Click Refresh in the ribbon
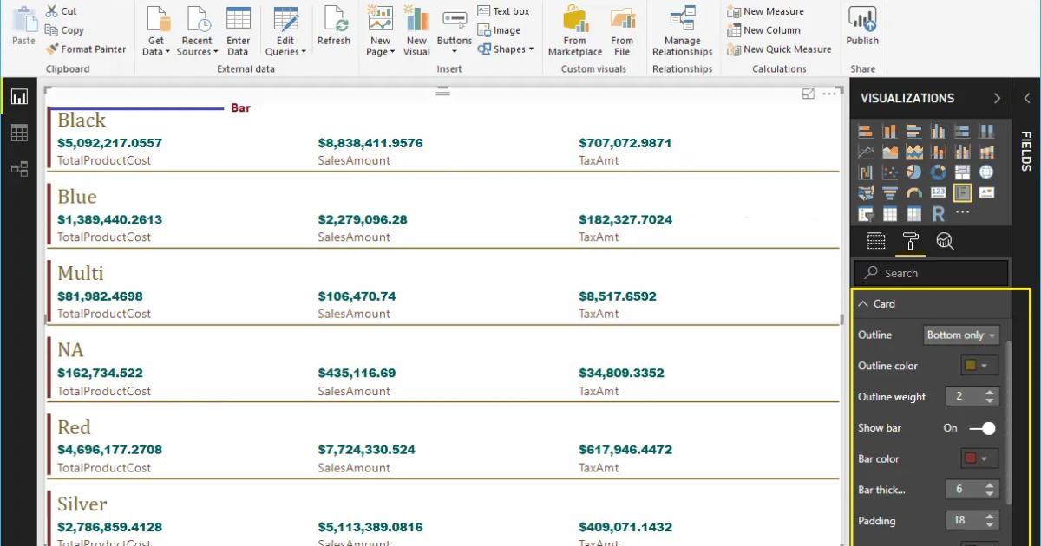The image size is (1041, 546). (x=334, y=26)
